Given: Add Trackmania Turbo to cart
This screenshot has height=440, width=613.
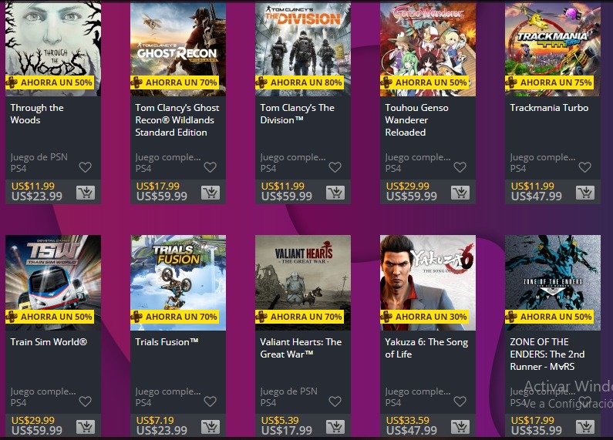Looking at the screenshot, I should pyautogui.click(x=585, y=192).
